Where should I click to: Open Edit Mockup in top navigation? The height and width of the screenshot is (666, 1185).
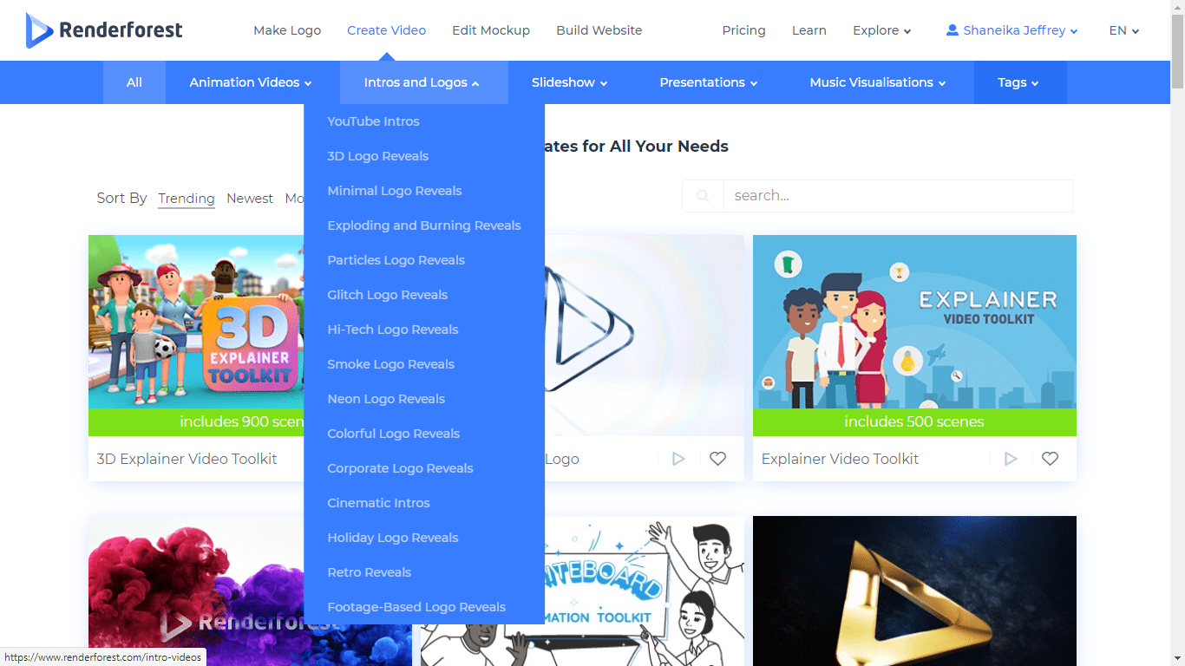coord(491,30)
